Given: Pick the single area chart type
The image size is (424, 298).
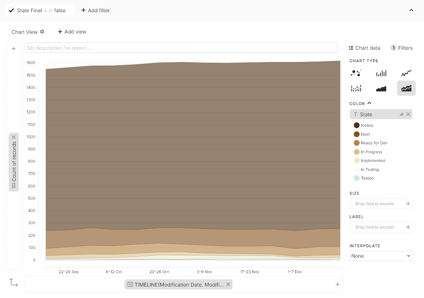Looking at the screenshot, I should tap(381, 88).
